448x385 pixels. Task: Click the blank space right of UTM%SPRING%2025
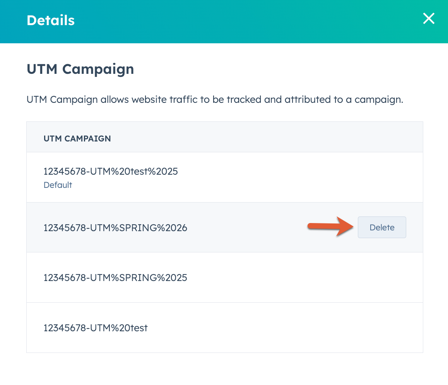pos(303,278)
